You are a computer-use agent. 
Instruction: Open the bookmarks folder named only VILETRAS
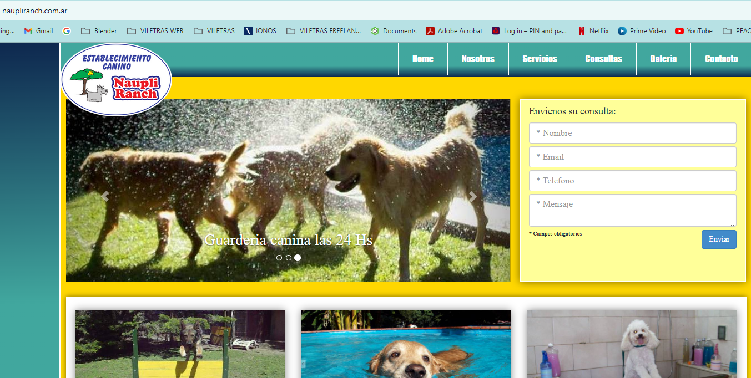point(214,31)
